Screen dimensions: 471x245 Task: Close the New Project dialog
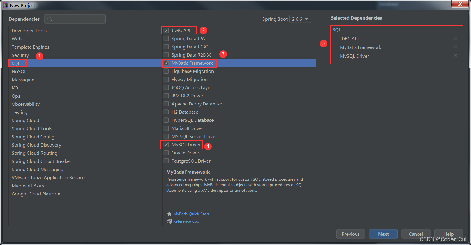click(460, 4)
